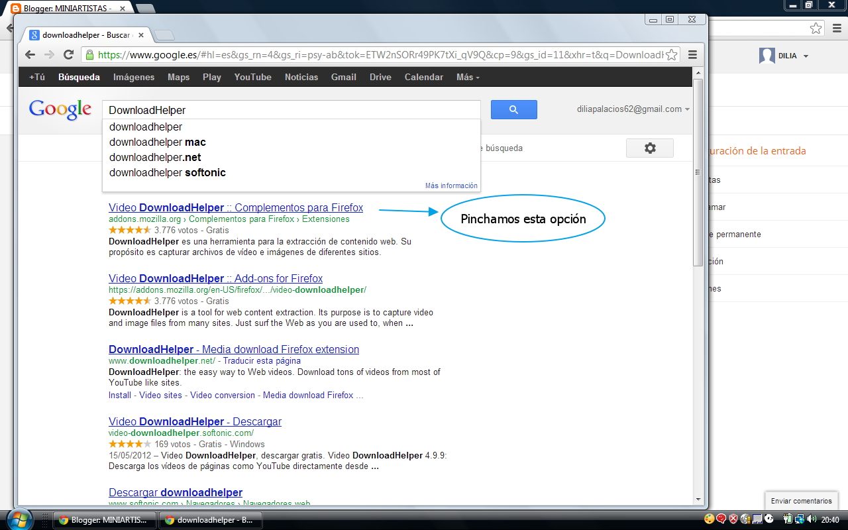Click the search page vertical scrollbar thumb
848x530 pixels.
point(698,174)
